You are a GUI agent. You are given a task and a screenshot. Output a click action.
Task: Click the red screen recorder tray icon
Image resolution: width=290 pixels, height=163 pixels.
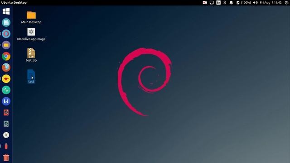205,3
